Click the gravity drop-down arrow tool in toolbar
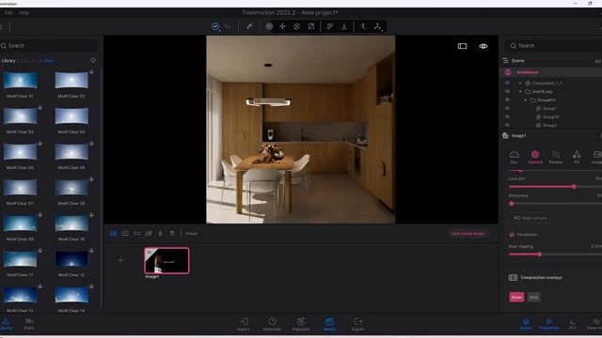602x338 pixels. point(344,26)
